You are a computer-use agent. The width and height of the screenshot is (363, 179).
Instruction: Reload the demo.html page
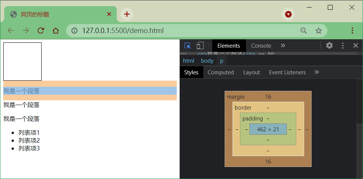click(x=41, y=30)
